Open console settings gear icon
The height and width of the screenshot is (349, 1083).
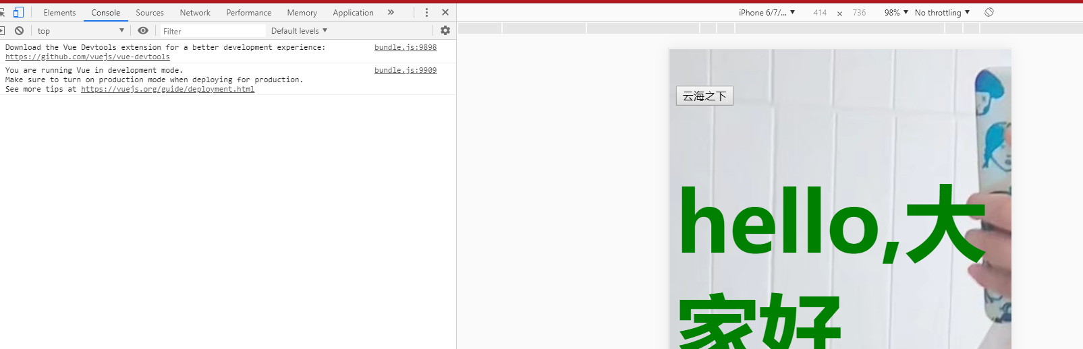click(445, 30)
